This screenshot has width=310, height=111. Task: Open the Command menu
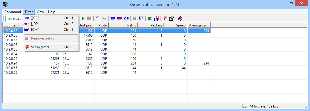click(13, 12)
